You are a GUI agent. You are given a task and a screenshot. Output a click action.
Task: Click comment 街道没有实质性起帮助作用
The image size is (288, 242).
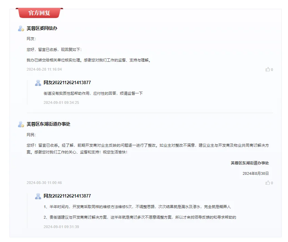click(93, 93)
